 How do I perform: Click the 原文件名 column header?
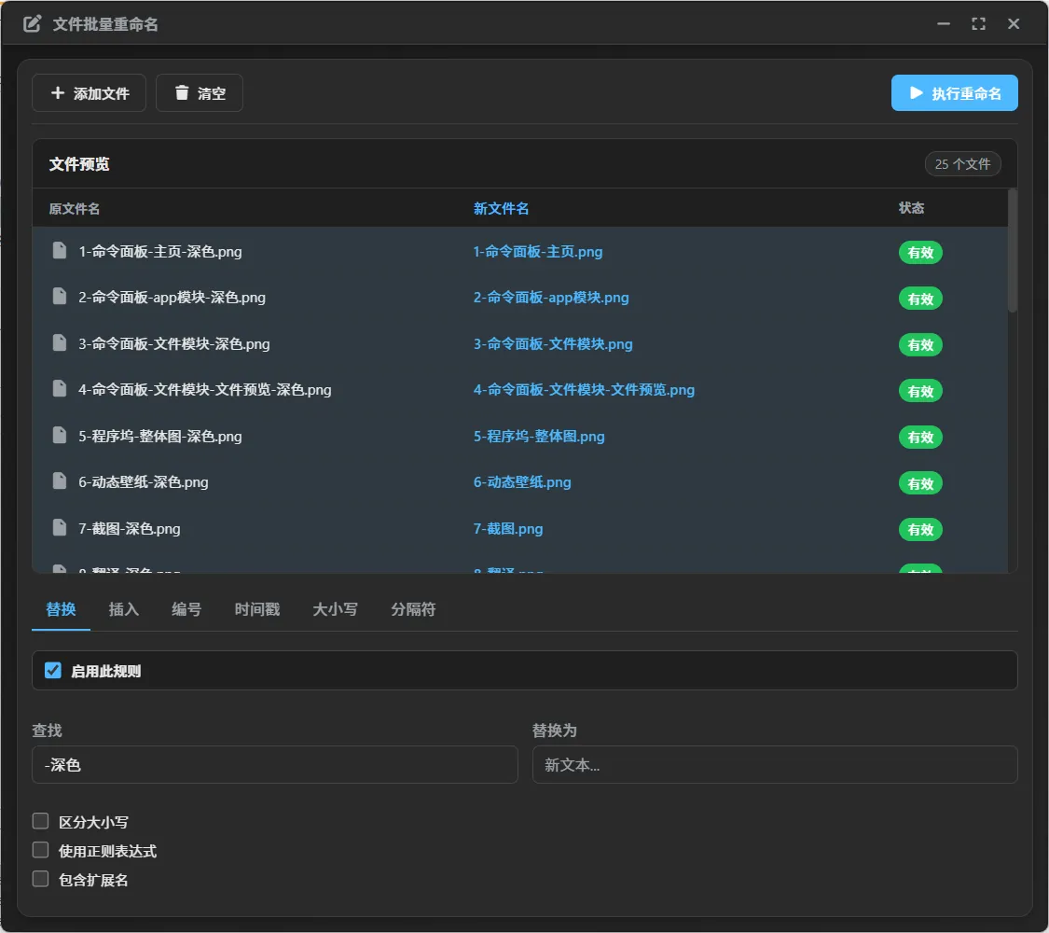[75, 209]
